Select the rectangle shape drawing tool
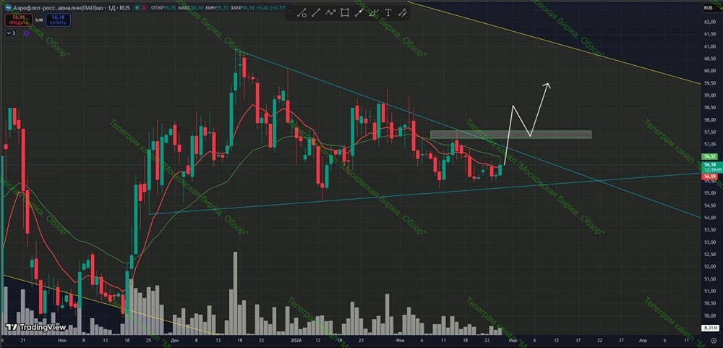This screenshot has height=348, width=723. (x=344, y=13)
